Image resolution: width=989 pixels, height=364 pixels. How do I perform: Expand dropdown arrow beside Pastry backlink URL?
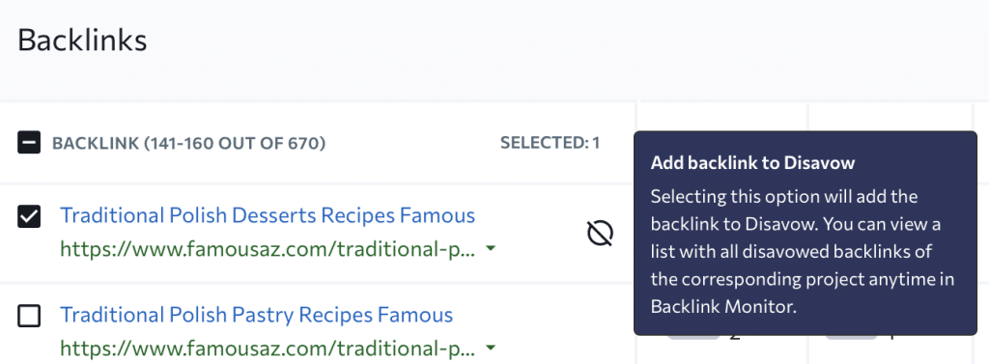click(x=490, y=348)
